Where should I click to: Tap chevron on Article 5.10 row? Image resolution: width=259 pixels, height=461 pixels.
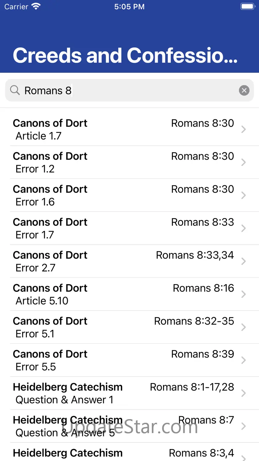(244, 294)
